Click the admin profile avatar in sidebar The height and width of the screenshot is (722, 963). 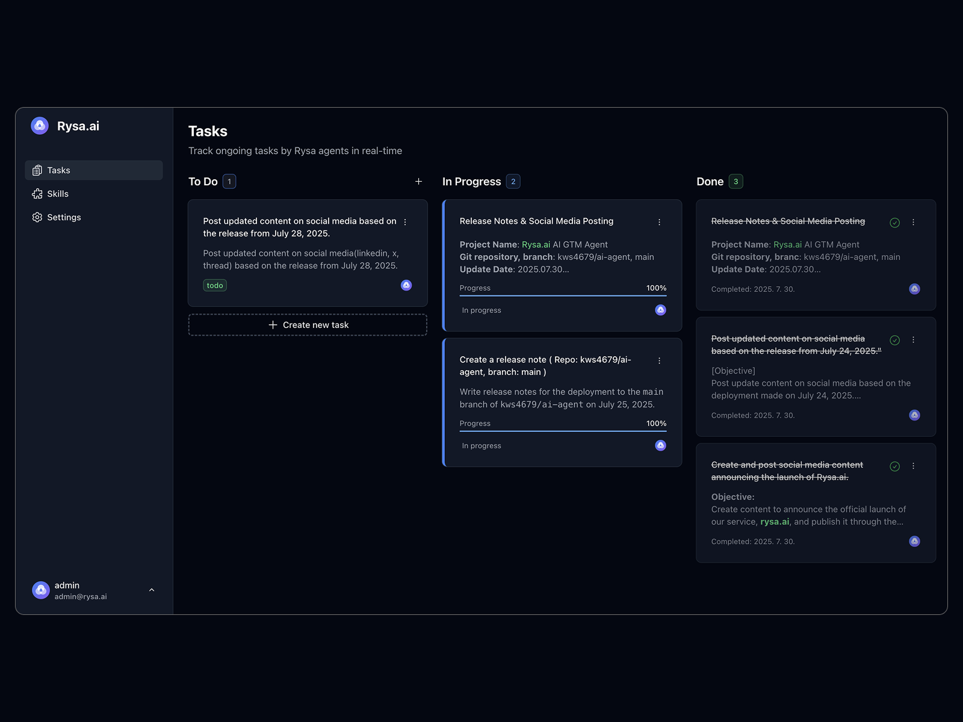click(x=40, y=590)
